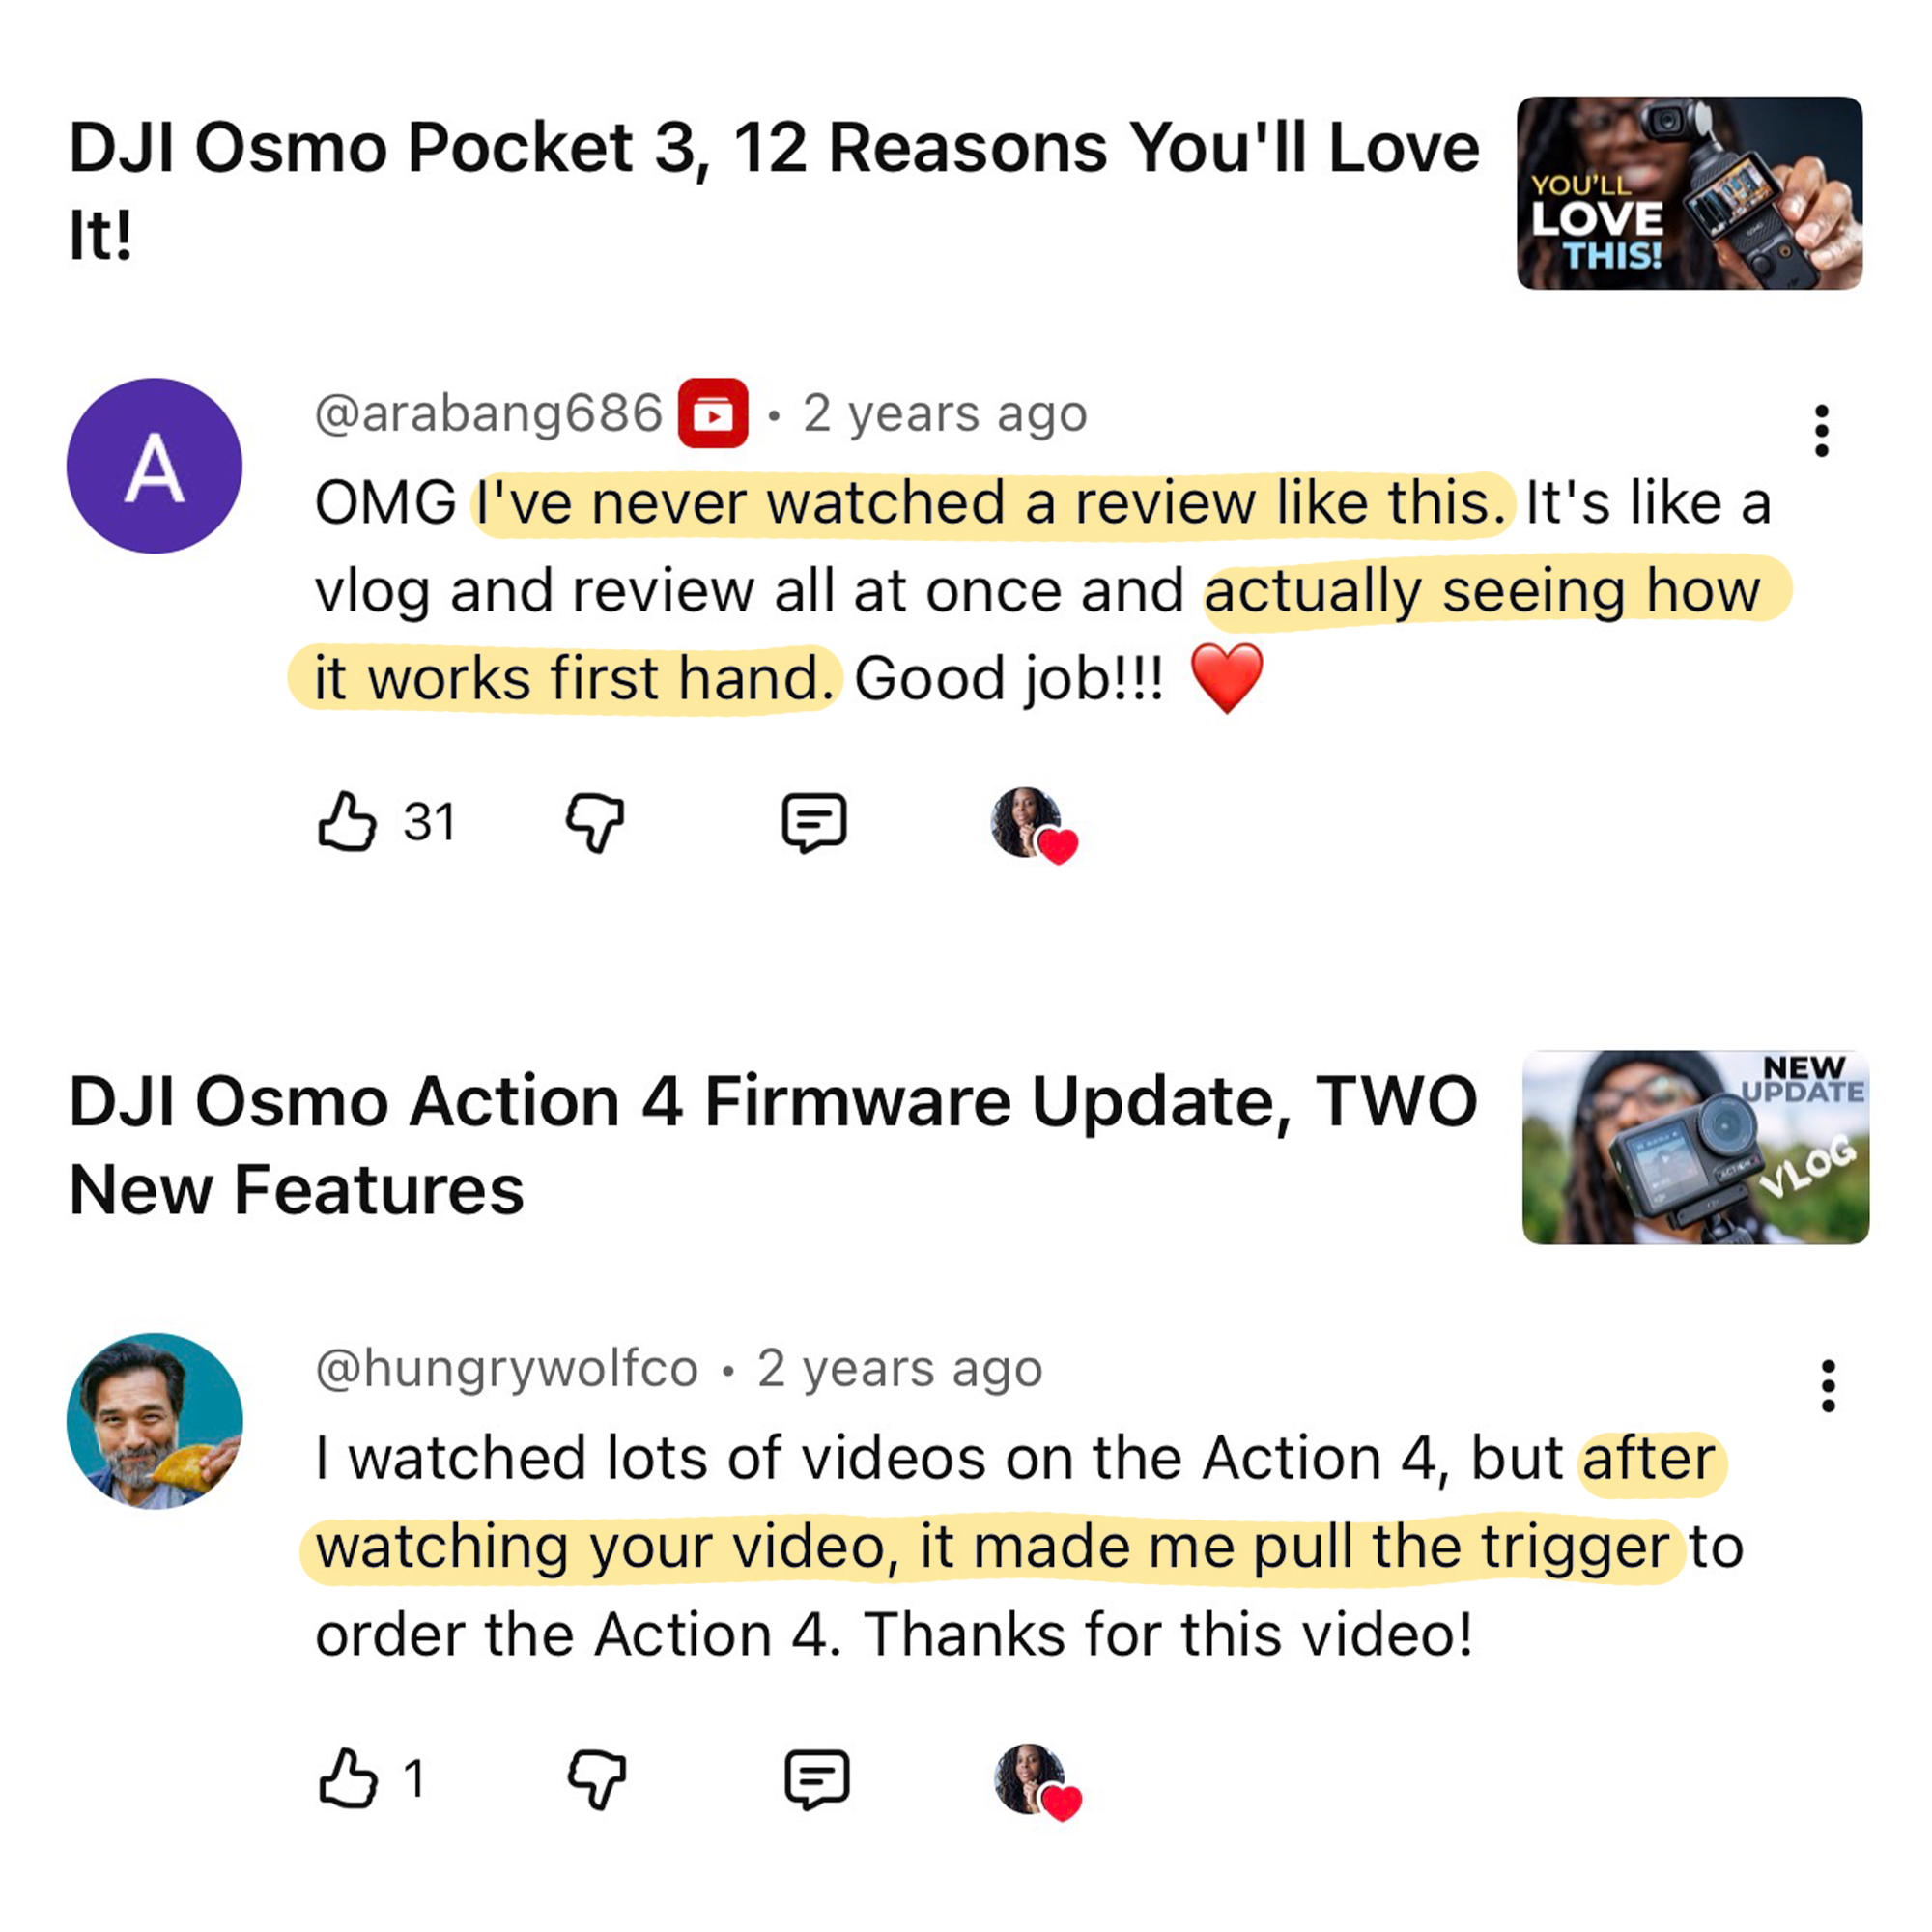Open three-dot menu for @hungrywolfco comment

1828,1386
